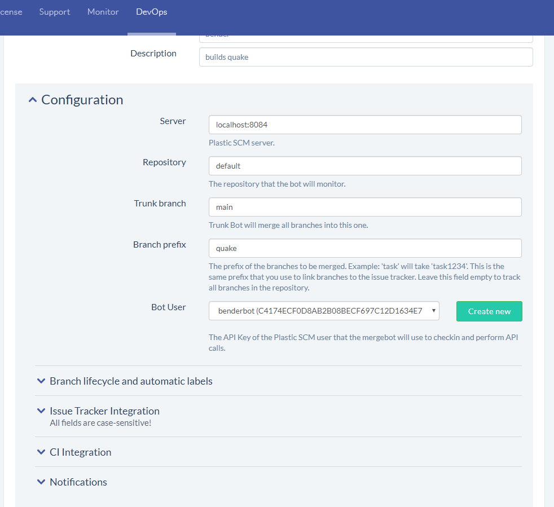Open the Bot User dropdown
The image size is (554, 507).
click(324, 311)
